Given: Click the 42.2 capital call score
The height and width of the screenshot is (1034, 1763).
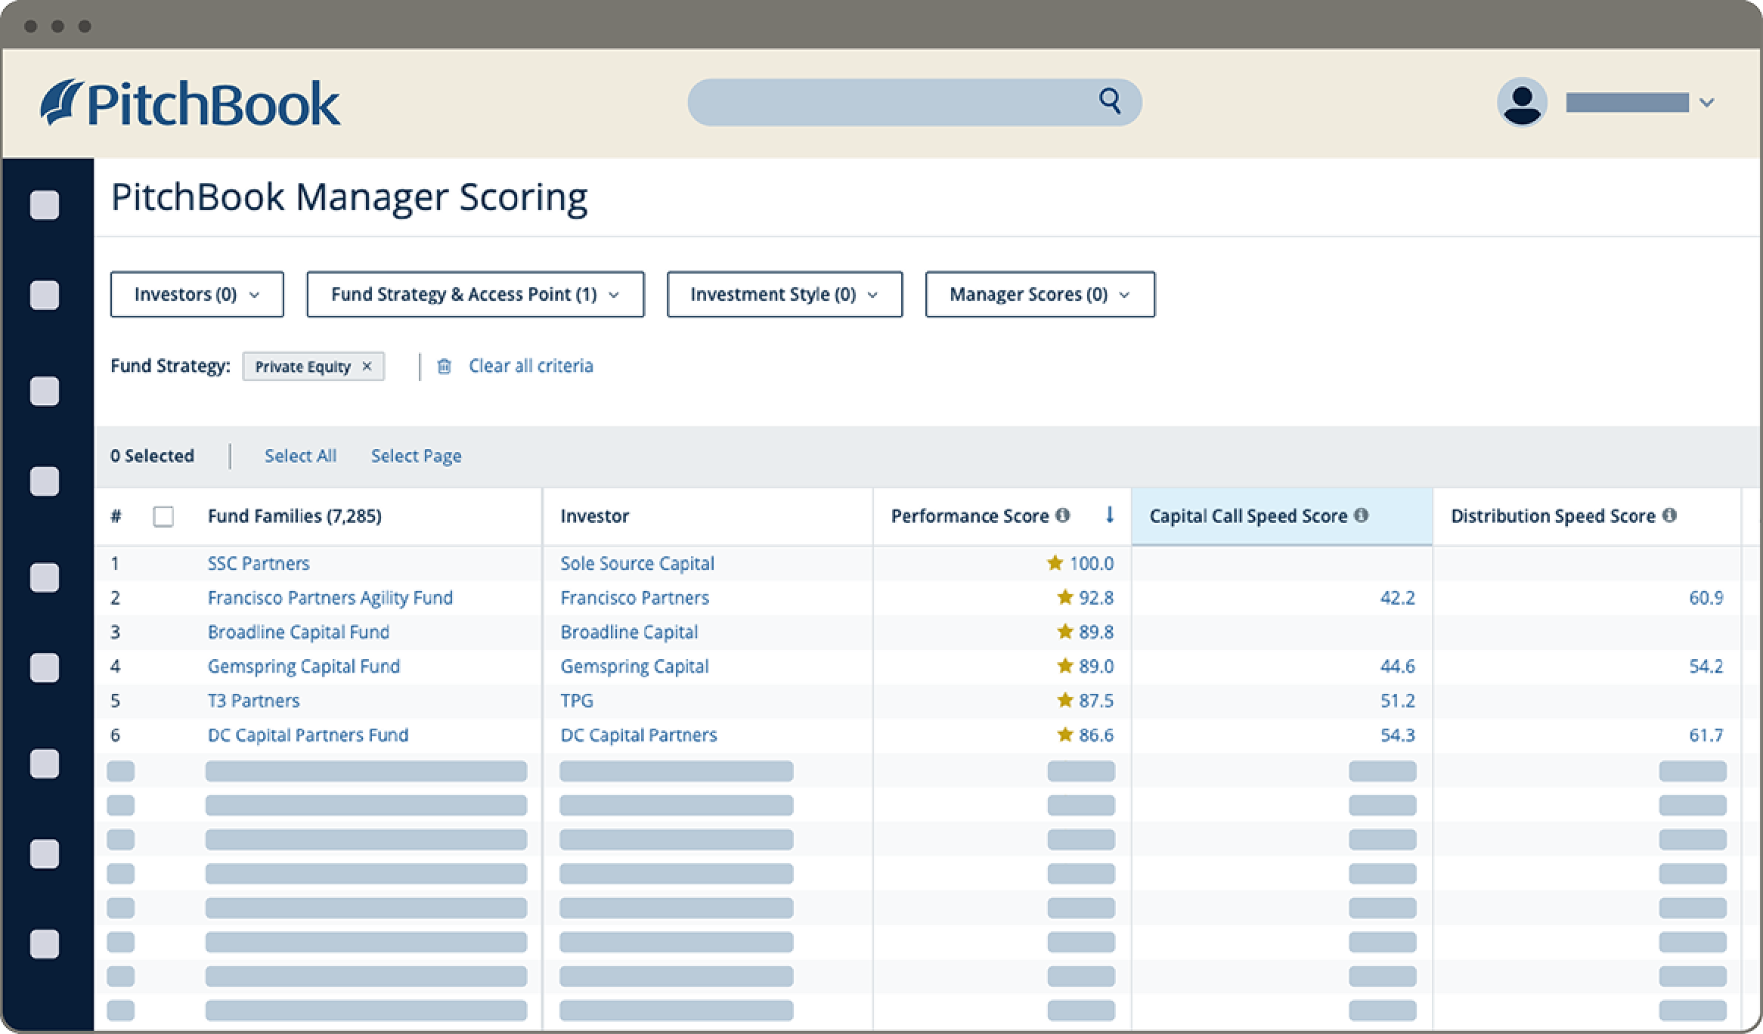Looking at the screenshot, I should 1397,598.
